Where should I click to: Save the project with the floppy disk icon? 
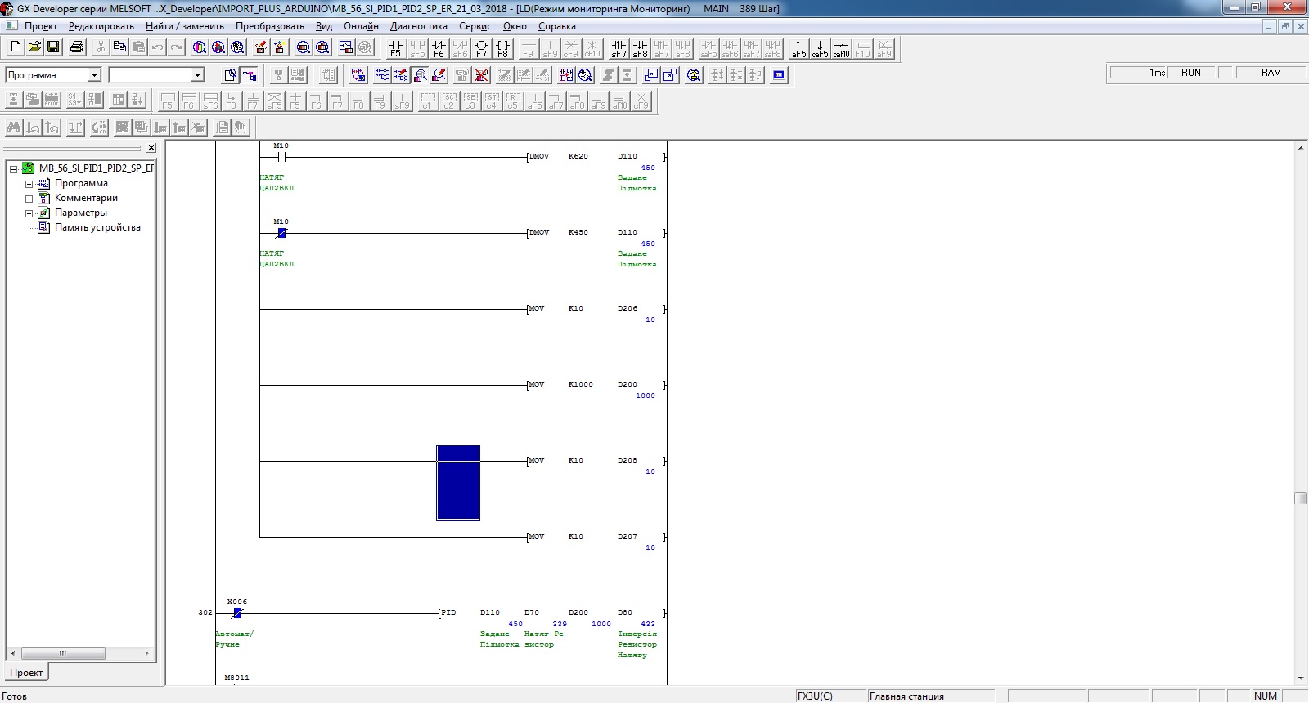click(x=53, y=47)
